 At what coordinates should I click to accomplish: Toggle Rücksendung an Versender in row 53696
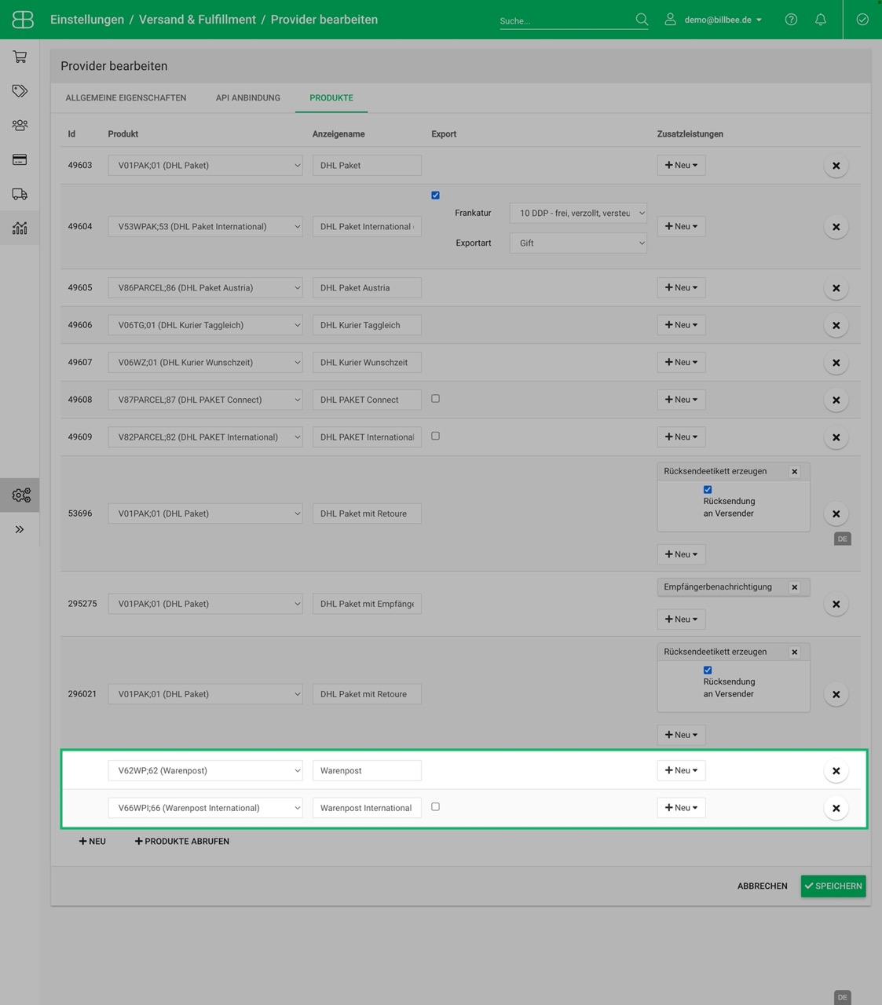pos(708,490)
